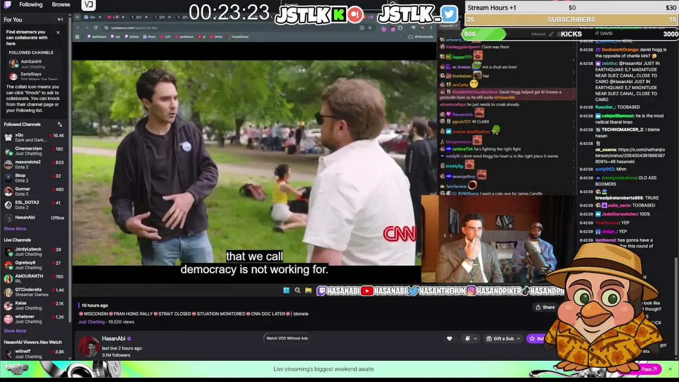This screenshot has height=382, width=679.
Task: Open the dashboard bookmark
Action: click(97, 37)
